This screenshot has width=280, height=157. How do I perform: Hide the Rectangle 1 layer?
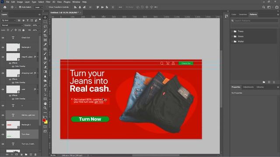click(3, 125)
